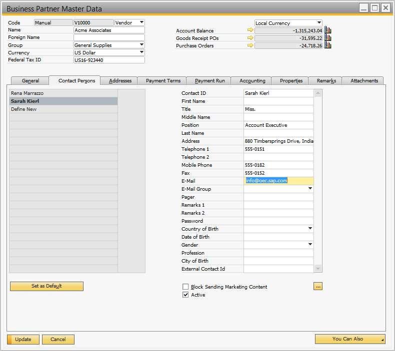Open the Purchase Orders chart icon
Image resolution: width=395 pixels, height=351 pixels.
coord(328,45)
